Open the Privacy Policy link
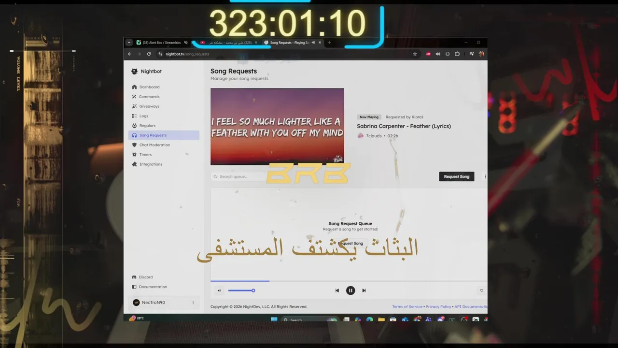The height and width of the screenshot is (348, 618). [x=438, y=306]
